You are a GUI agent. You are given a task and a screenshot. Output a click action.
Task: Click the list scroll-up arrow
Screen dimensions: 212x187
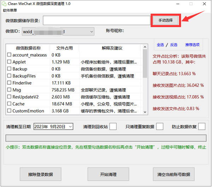145,47
